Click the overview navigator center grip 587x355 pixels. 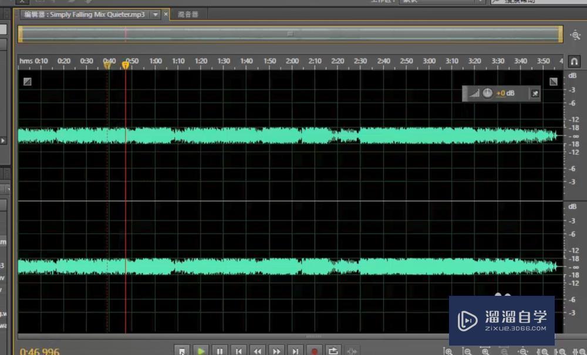coord(290,33)
